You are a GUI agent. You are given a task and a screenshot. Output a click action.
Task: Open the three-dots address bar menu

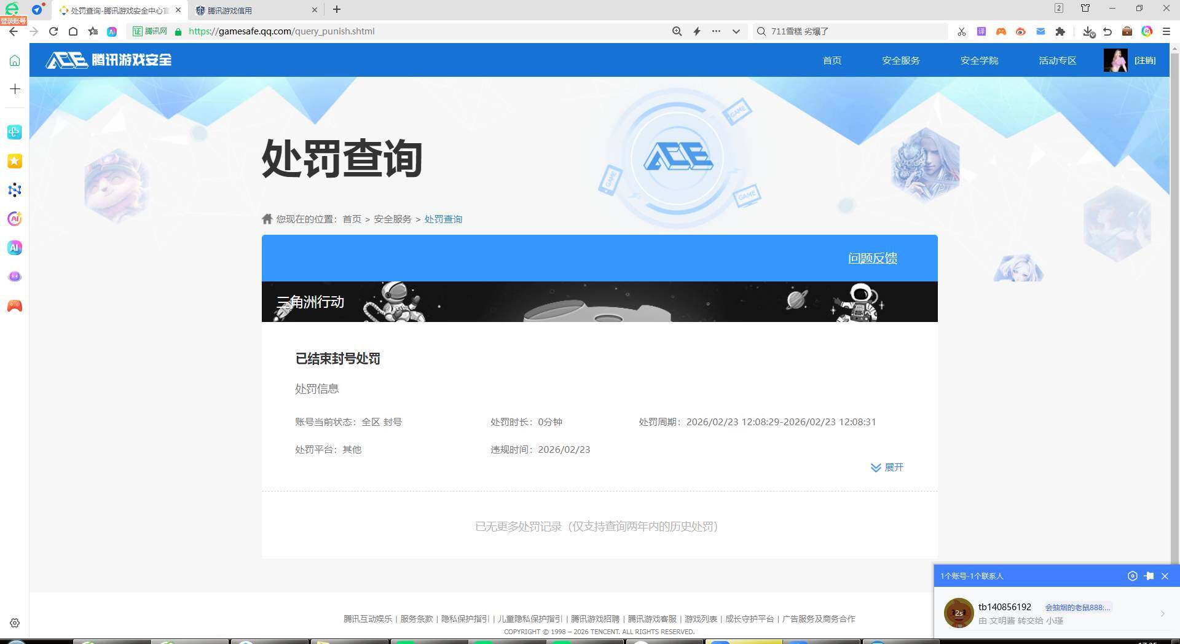tap(716, 31)
